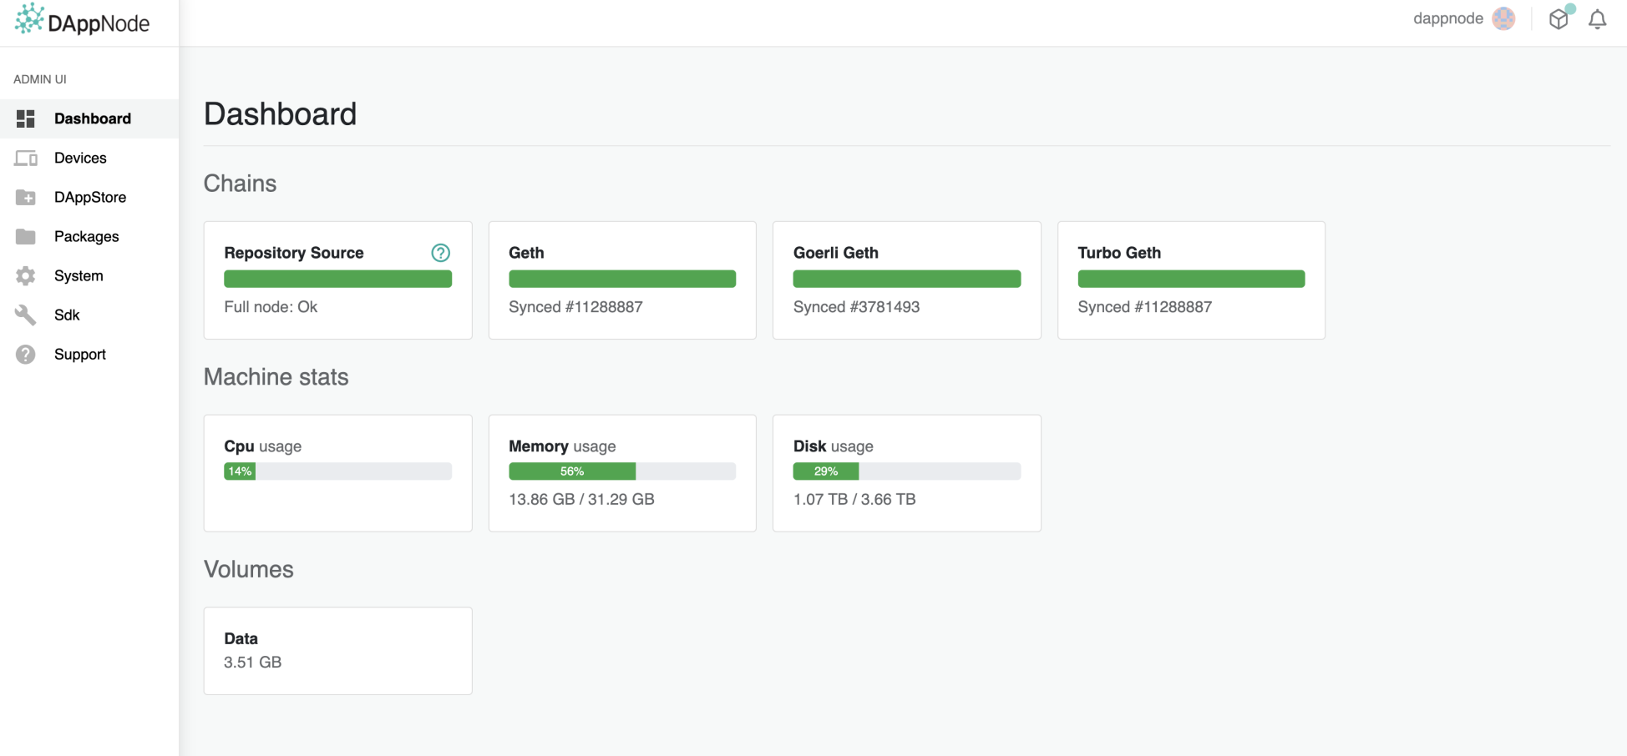
Task: Click the System gear icon
Action: (x=26, y=275)
